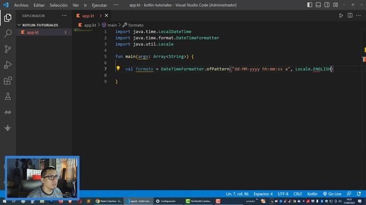Click the webcam overlay thumbnail
The image size is (366, 205).
point(42,178)
